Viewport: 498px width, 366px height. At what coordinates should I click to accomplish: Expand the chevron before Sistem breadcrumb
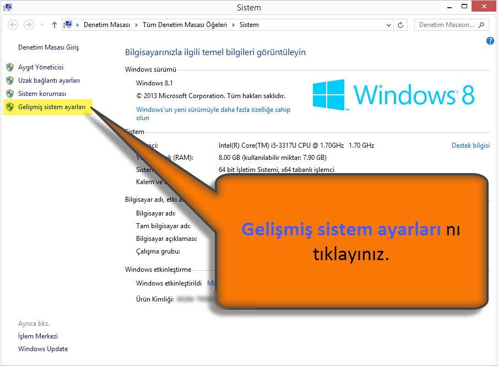click(234, 25)
